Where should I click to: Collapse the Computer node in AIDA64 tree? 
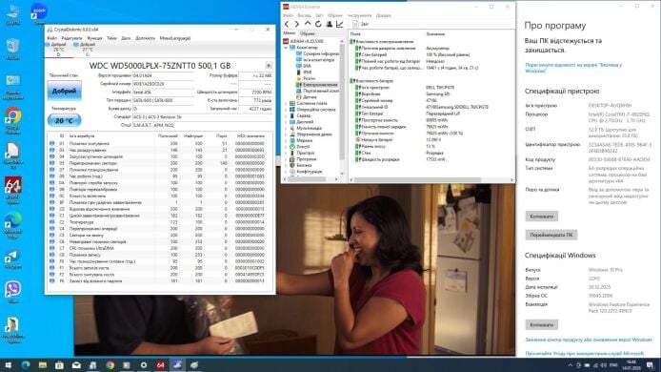point(286,48)
